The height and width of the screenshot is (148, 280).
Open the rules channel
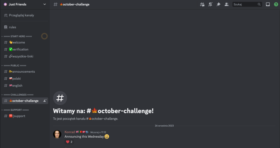(x=25, y=27)
